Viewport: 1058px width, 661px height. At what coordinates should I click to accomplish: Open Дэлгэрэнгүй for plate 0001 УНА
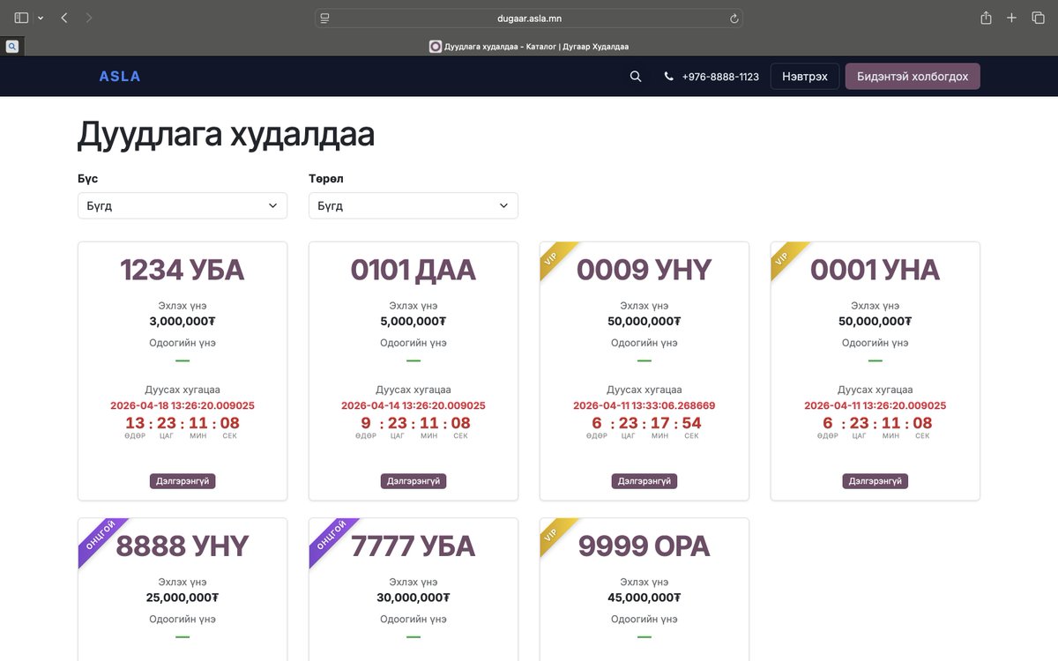coord(875,481)
